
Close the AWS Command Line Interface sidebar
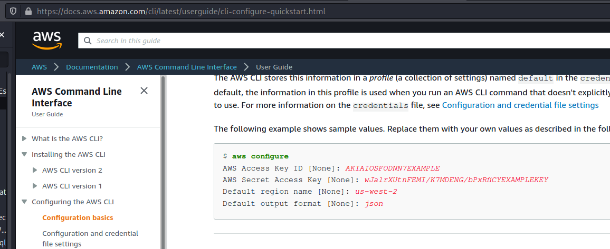(144, 91)
